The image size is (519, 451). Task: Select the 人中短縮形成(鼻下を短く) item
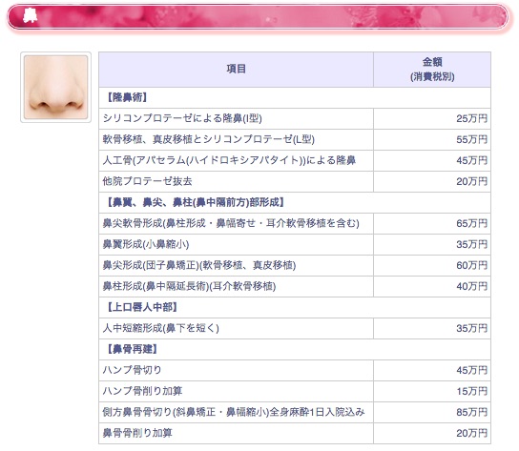(161, 328)
